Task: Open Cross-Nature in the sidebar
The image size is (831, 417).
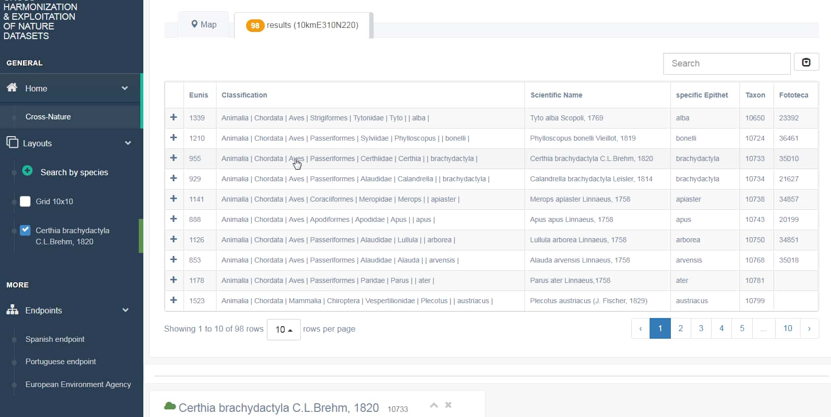Action: 48,117
